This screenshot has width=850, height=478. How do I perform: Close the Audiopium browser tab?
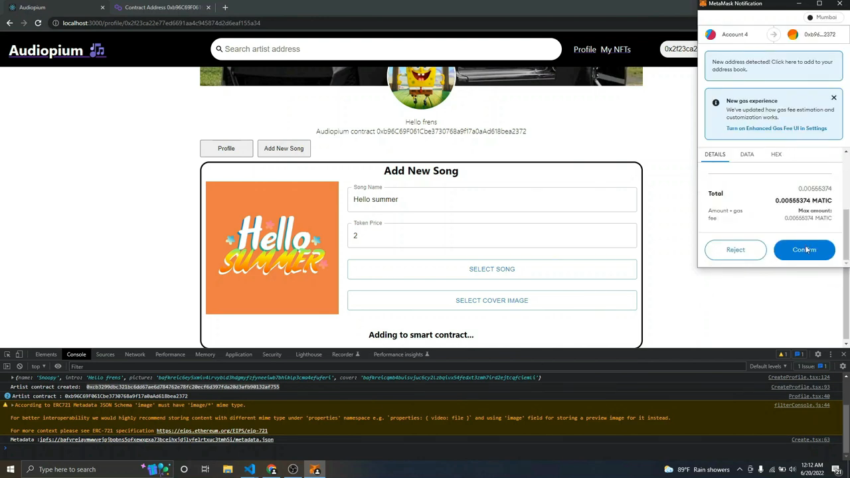pyautogui.click(x=102, y=7)
